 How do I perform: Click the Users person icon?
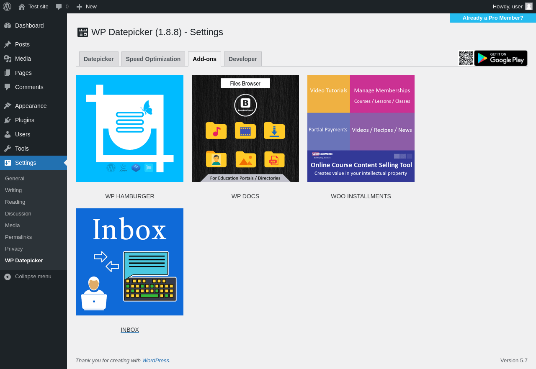[x=8, y=134]
